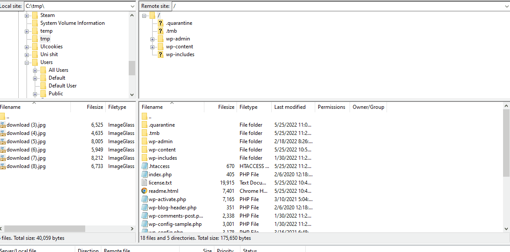Viewport: 510px width, 252px height.
Task: Click the parent folder icon in remote file list
Action: click(144, 116)
